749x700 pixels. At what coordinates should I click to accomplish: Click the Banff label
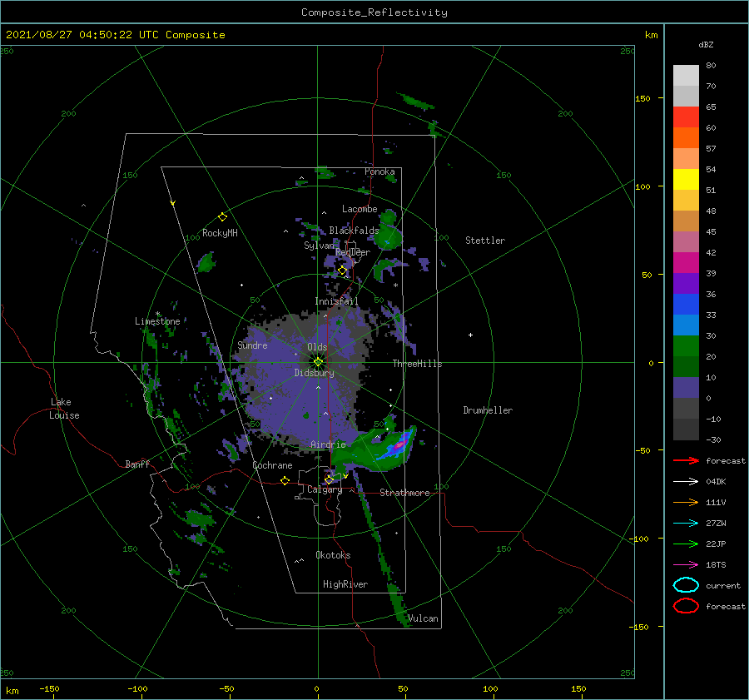click(137, 464)
